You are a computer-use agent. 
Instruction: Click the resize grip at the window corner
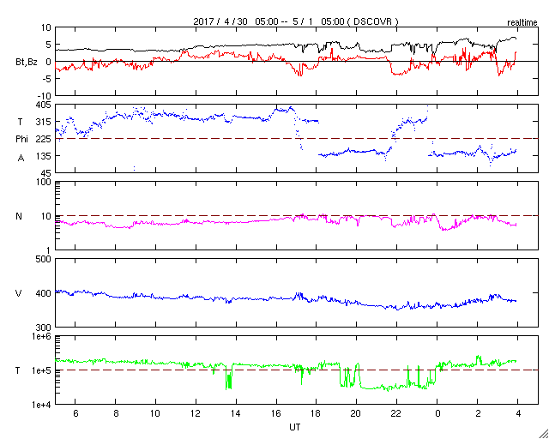[x=543, y=433]
